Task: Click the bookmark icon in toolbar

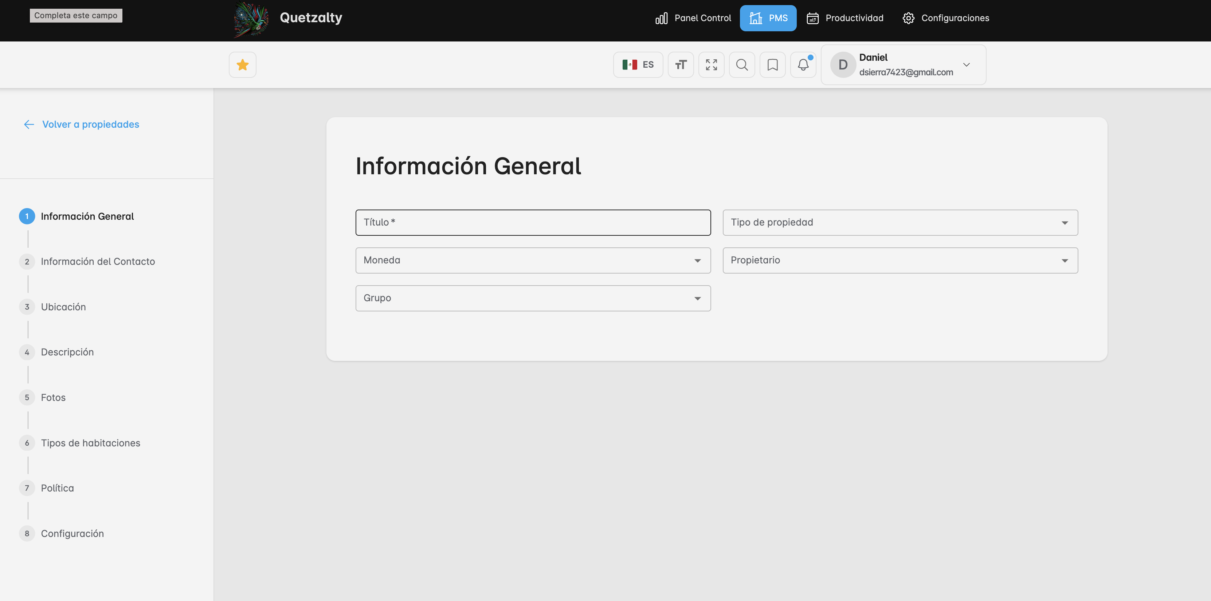Action: [x=772, y=65]
